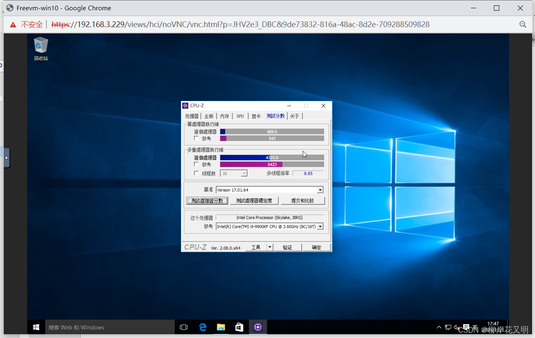Click the red not-secure warning icon
Viewport: 535px width, 338px height.
[13, 25]
